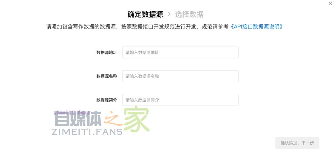This screenshot has height=150, width=334.
Task: Click the 数据源简介 field label
Action: 107,100
